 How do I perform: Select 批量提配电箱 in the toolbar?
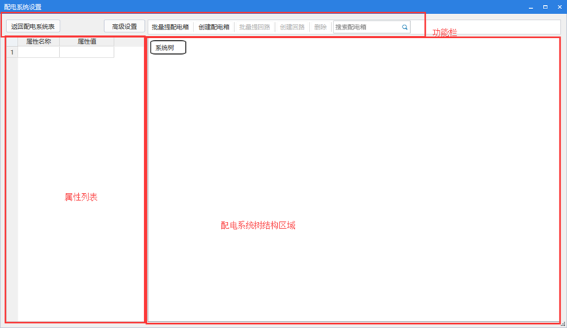coord(170,27)
